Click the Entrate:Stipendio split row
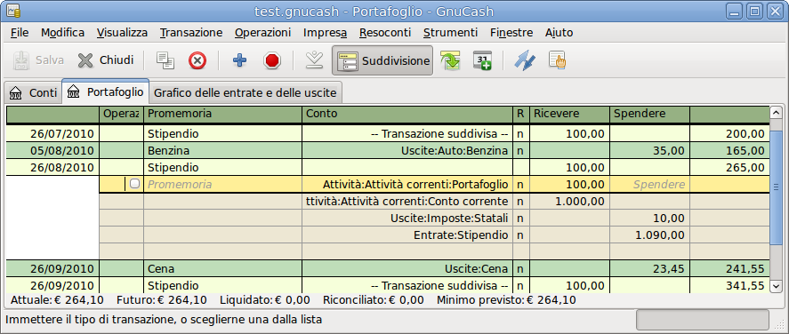 tap(407, 235)
